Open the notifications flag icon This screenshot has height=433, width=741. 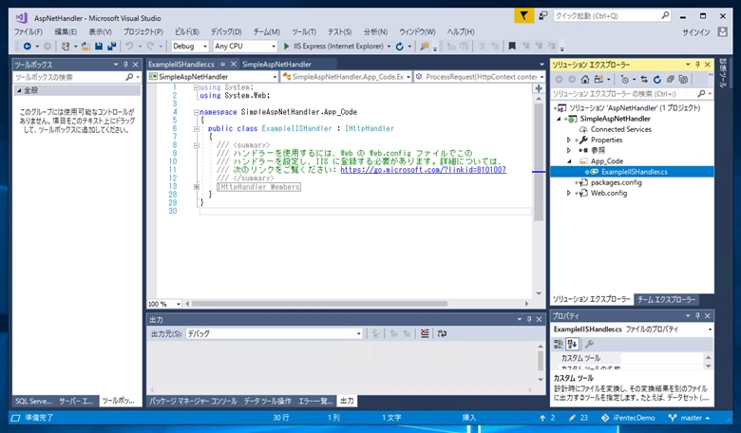pos(523,16)
